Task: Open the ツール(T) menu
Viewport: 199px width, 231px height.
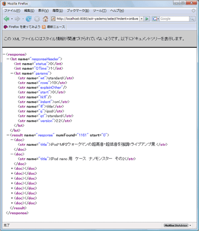Action: (x=99, y=10)
